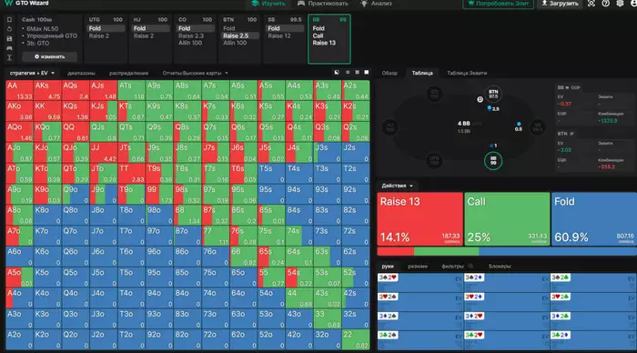
Task: Click the BB seat circled in green
Action: tap(493, 161)
